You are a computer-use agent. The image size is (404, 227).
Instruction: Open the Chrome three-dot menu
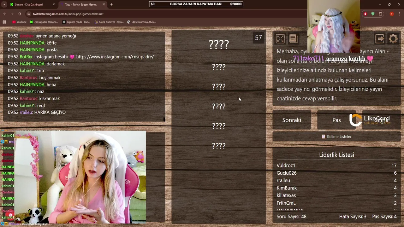pos(399,14)
